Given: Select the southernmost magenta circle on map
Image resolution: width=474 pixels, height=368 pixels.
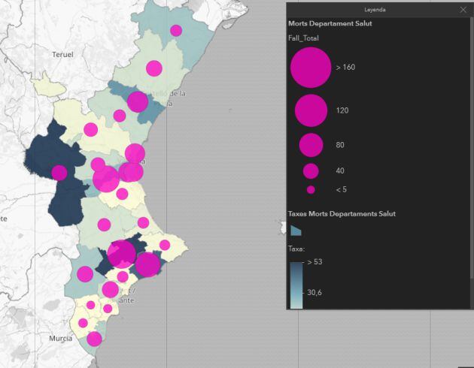Looking at the screenshot, I should [x=94, y=339].
